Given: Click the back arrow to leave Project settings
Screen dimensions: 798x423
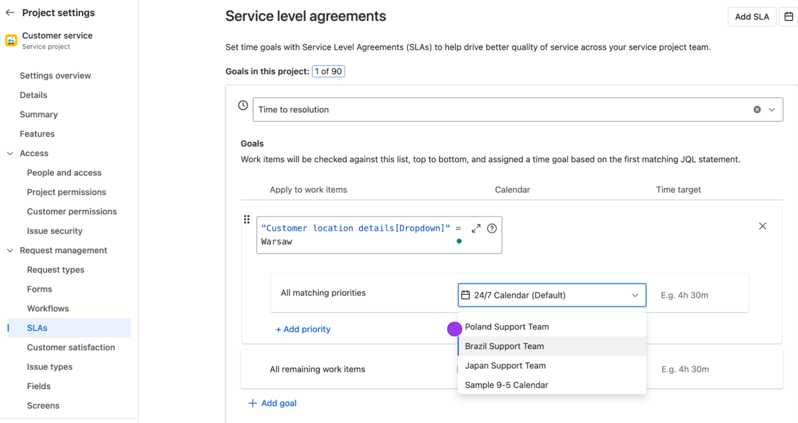Looking at the screenshot, I should [10, 12].
